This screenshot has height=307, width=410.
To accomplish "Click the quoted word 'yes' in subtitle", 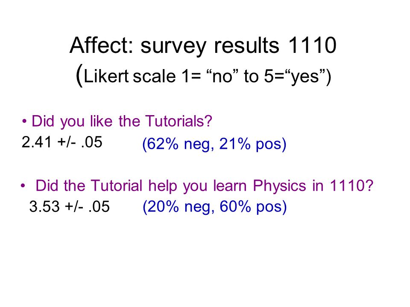I will 305,77.
